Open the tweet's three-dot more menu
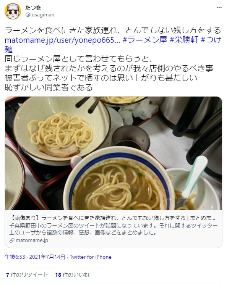Image resolution: width=227 pixels, height=284 pixels. [x=219, y=8]
